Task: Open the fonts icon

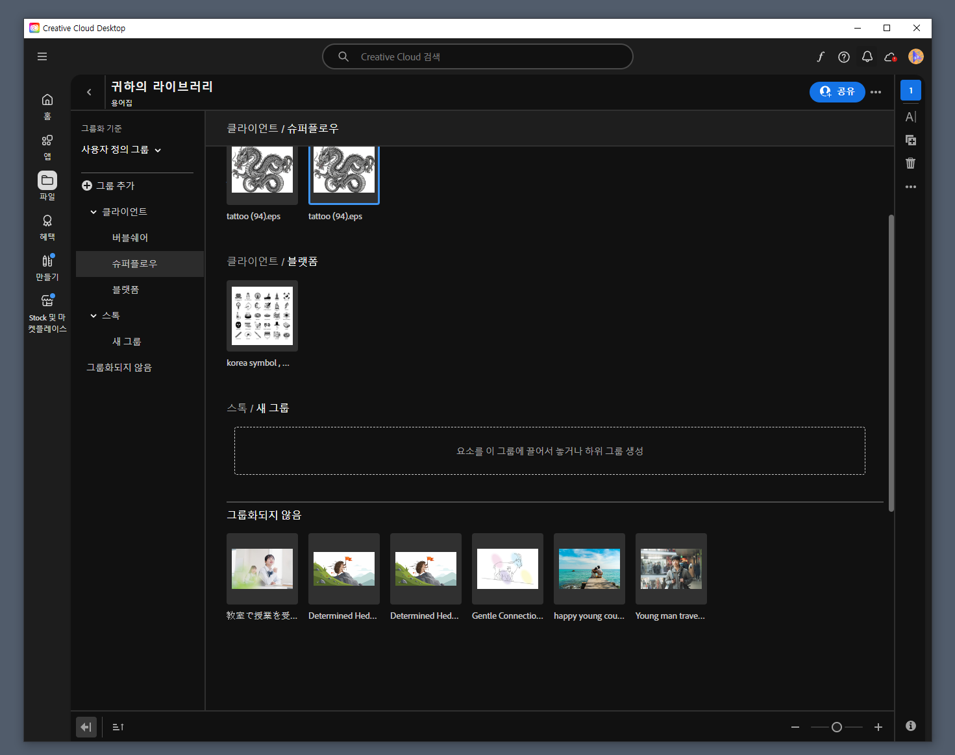Action: (x=821, y=57)
